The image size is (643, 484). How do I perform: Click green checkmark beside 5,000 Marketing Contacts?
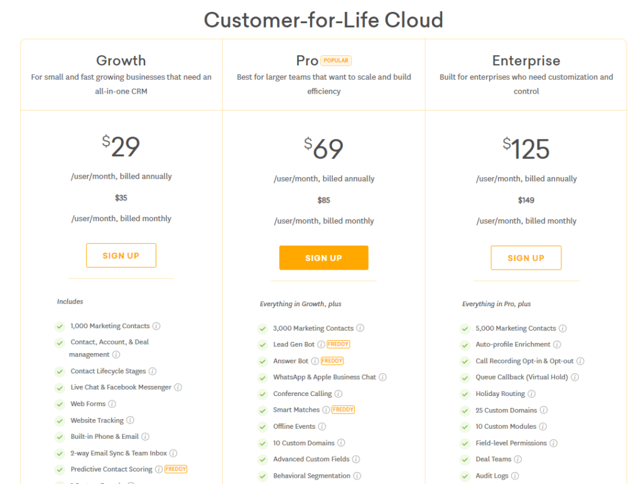[x=465, y=328]
